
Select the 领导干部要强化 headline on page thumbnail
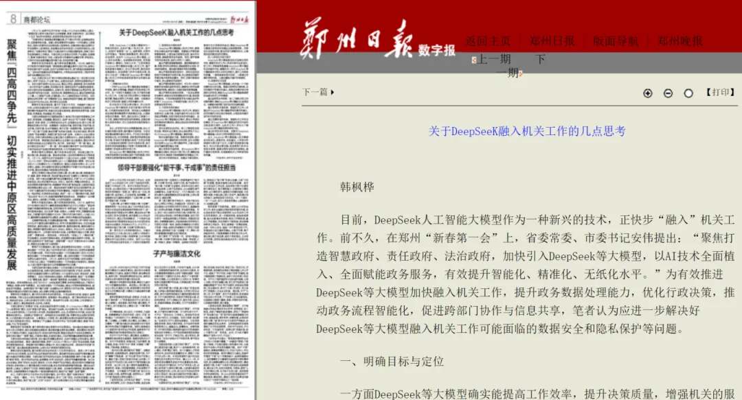tap(177, 167)
